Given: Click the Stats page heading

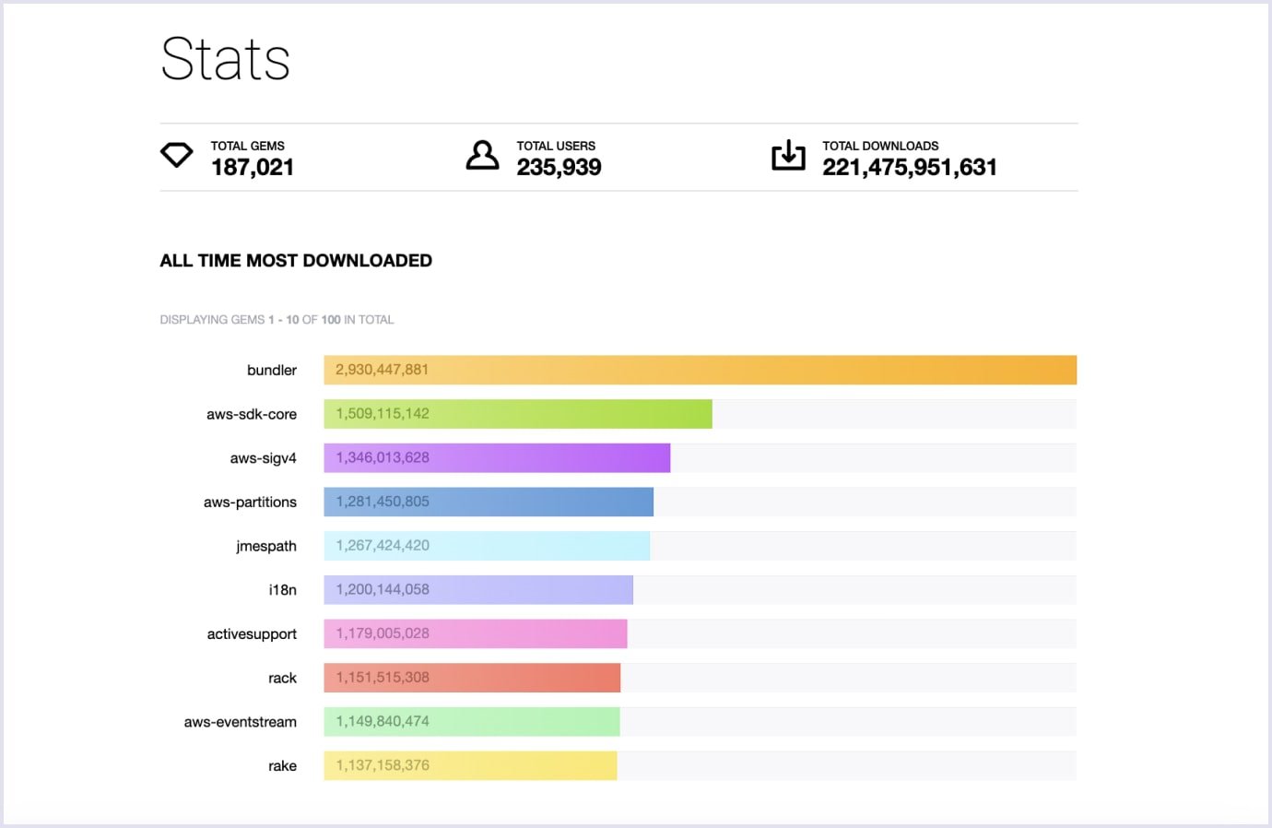Looking at the screenshot, I should 226,59.
